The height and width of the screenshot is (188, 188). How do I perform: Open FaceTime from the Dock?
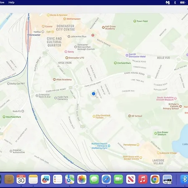point(118,179)
